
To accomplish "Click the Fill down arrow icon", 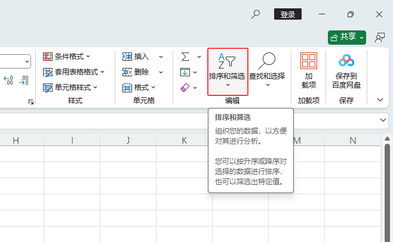I will 185,72.
